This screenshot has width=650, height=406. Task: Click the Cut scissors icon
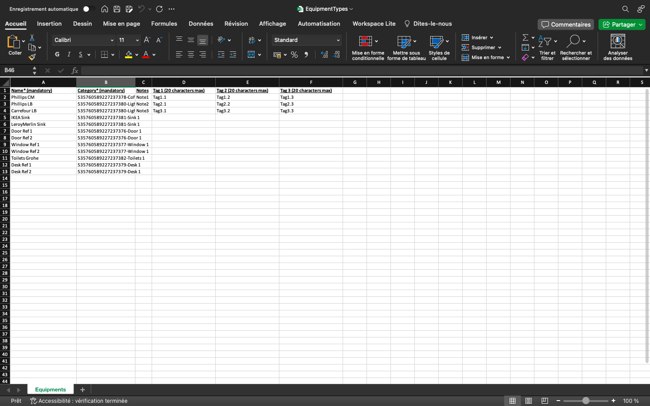click(32, 38)
